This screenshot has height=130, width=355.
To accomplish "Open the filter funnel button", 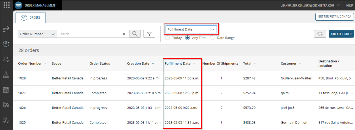I will pyautogui.click(x=149, y=34).
